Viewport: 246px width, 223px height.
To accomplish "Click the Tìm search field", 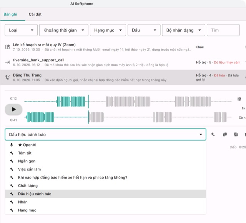I will pyautogui.click(x=223, y=30).
